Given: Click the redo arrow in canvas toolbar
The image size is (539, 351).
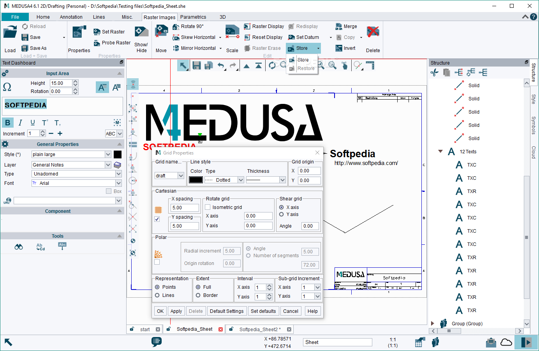Looking at the screenshot, I should tap(233, 65).
